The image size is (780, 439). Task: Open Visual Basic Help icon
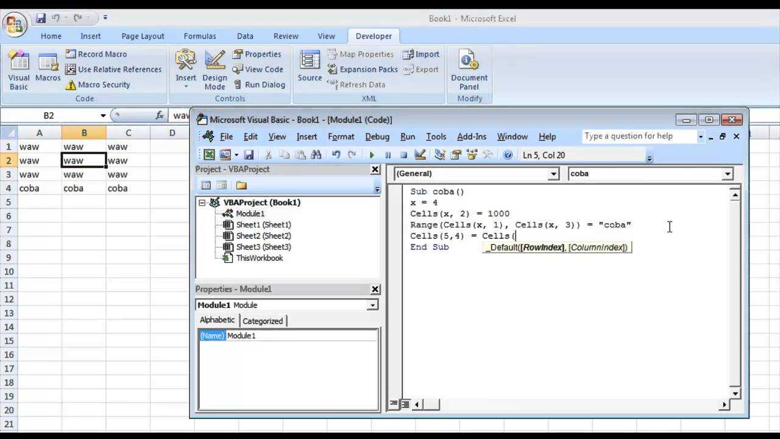point(508,155)
